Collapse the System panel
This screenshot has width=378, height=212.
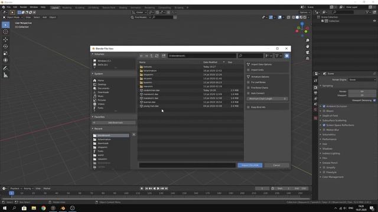coord(93,74)
